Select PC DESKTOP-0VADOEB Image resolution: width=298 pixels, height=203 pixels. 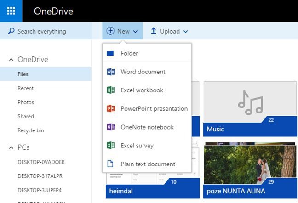pyautogui.click(x=41, y=162)
